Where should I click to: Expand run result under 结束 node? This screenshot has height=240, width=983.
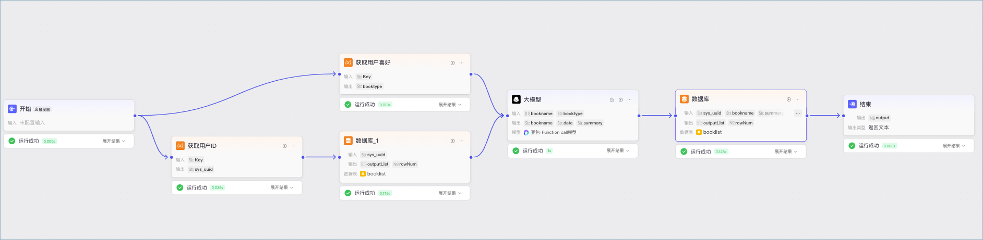pos(954,146)
